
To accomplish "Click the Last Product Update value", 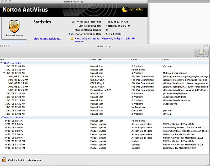I will click(x=118, y=26).
